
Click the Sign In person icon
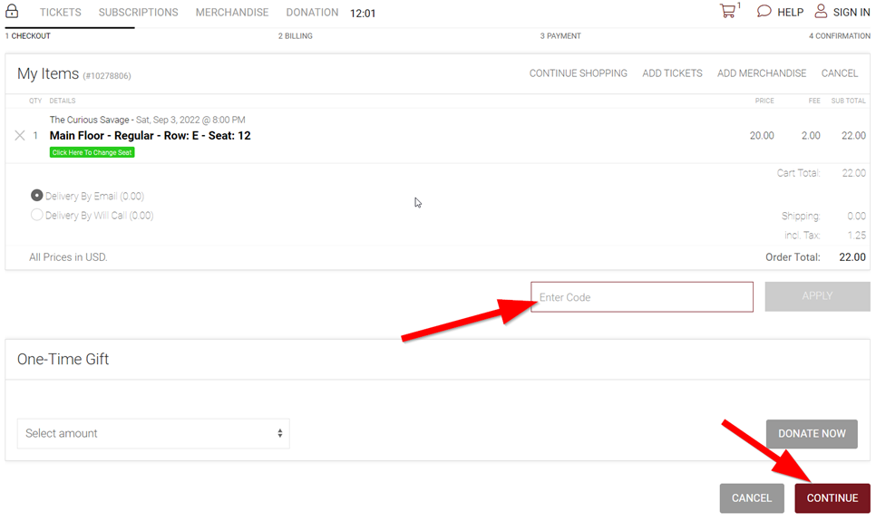click(821, 12)
